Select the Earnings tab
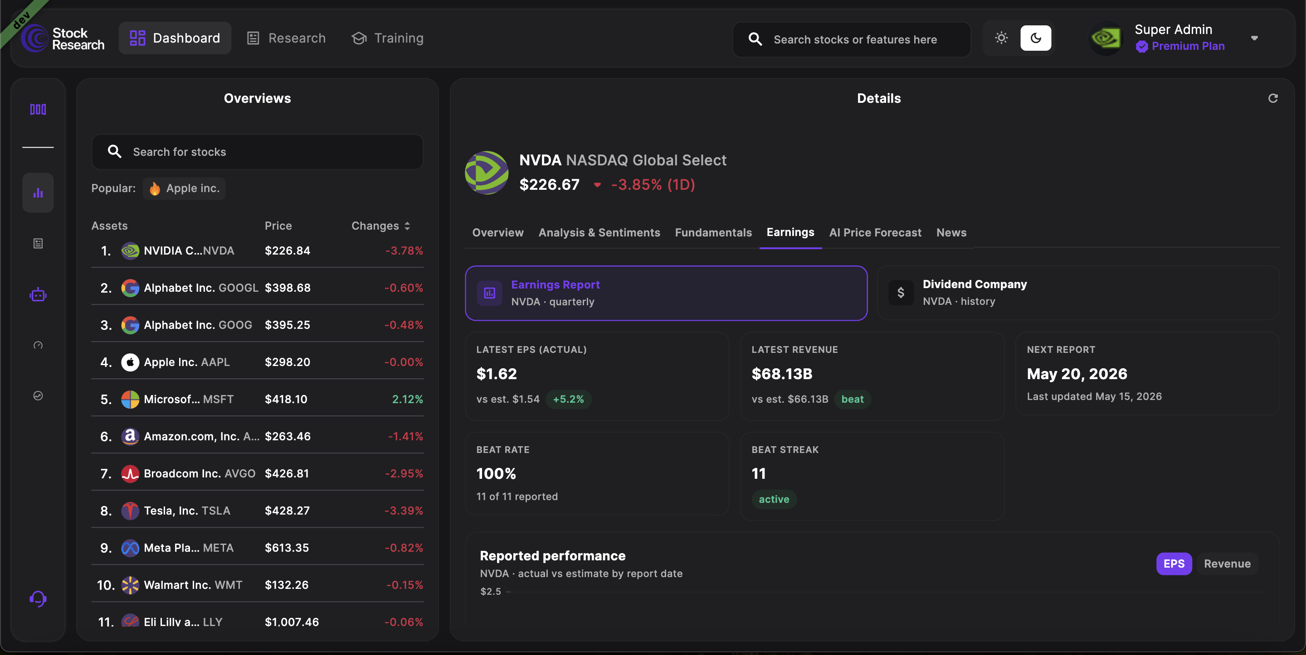This screenshot has height=655, width=1306. 790,232
